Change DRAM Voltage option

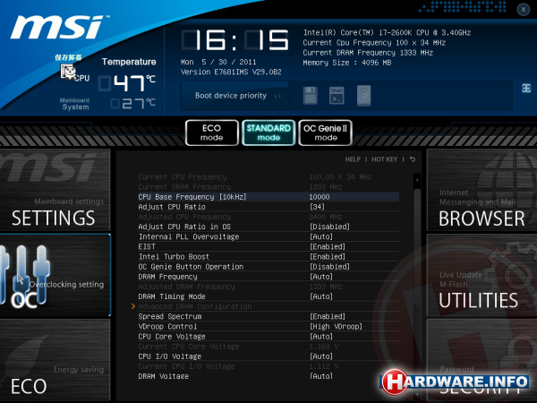coord(321,376)
